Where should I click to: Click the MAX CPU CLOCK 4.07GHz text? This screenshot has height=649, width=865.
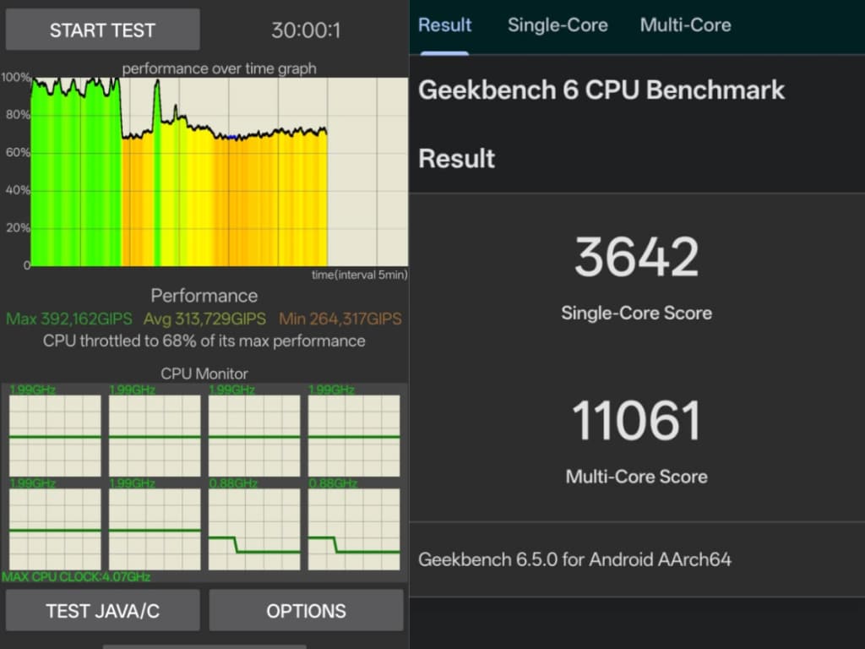pyautogui.click(x=76, y=576)
